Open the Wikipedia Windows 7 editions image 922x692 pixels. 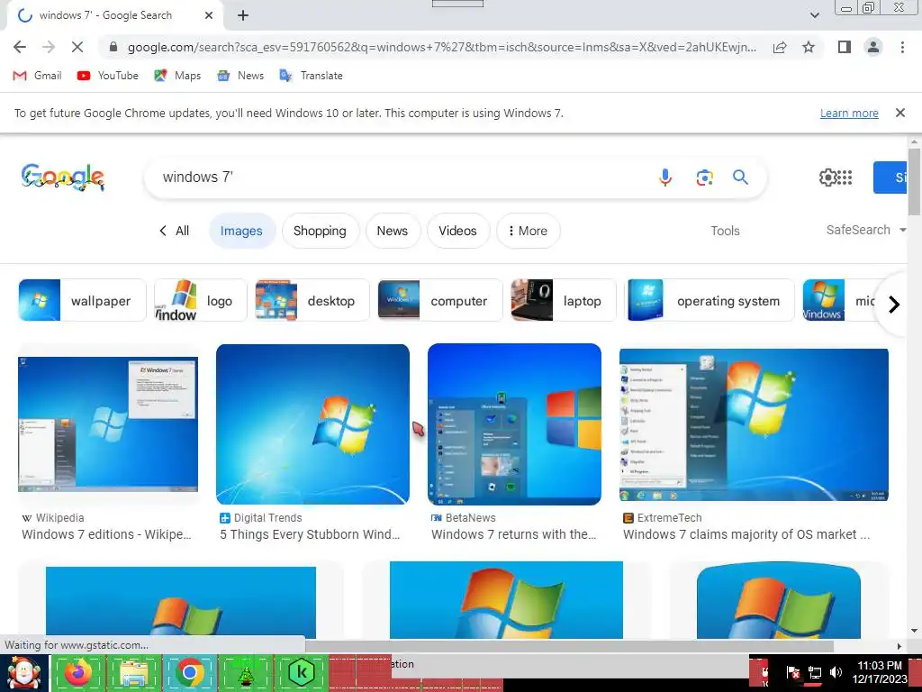pyautogui.click(x=108, y=423)
